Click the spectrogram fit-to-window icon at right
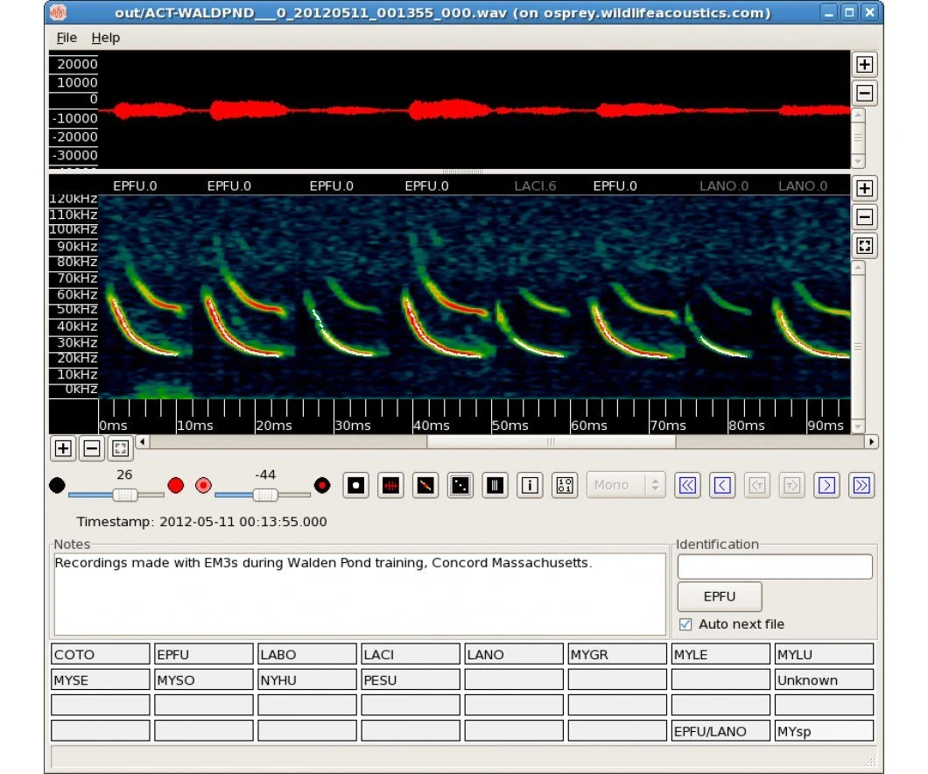928x774 pixels. (863, 246)
